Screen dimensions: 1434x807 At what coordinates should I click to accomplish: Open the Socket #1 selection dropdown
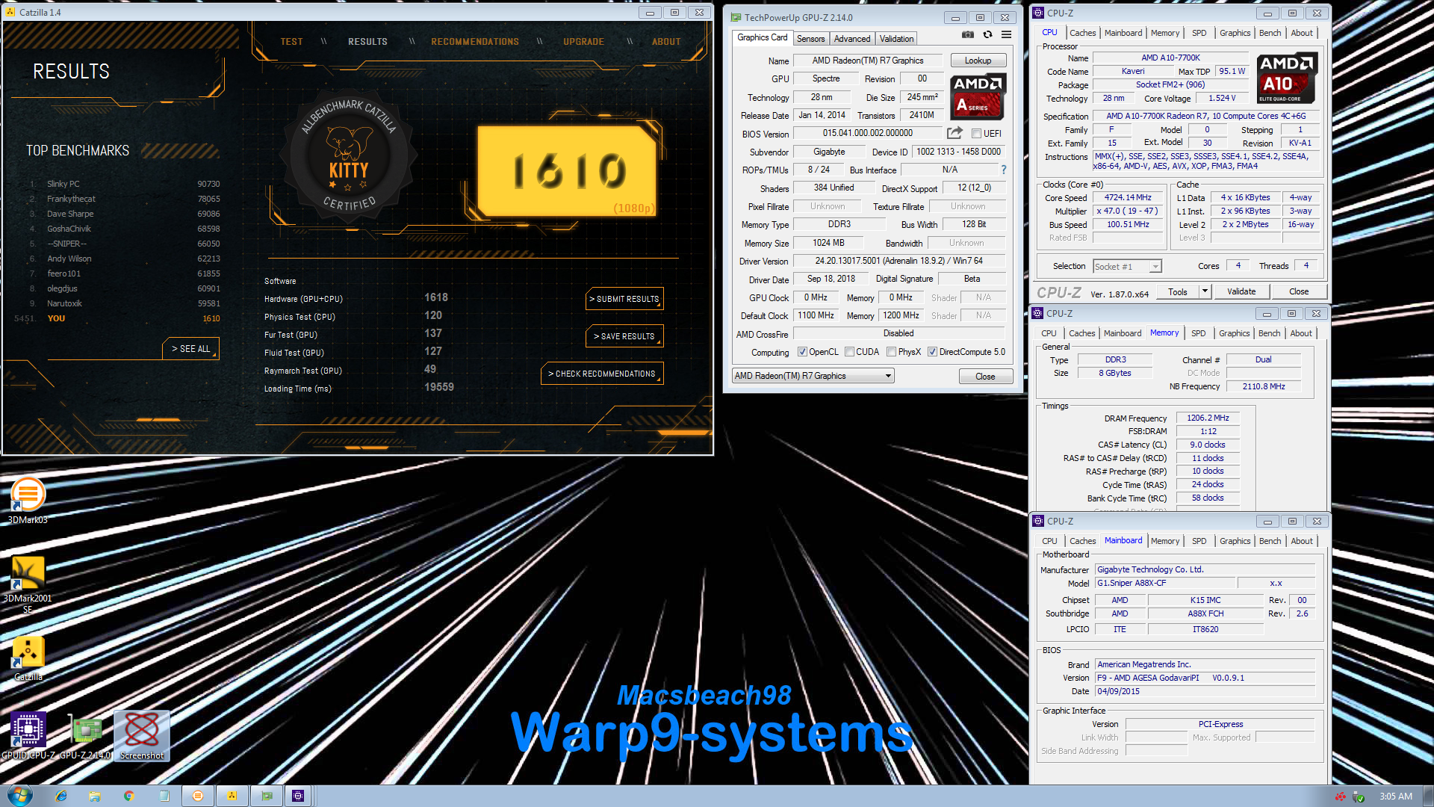1127,267
